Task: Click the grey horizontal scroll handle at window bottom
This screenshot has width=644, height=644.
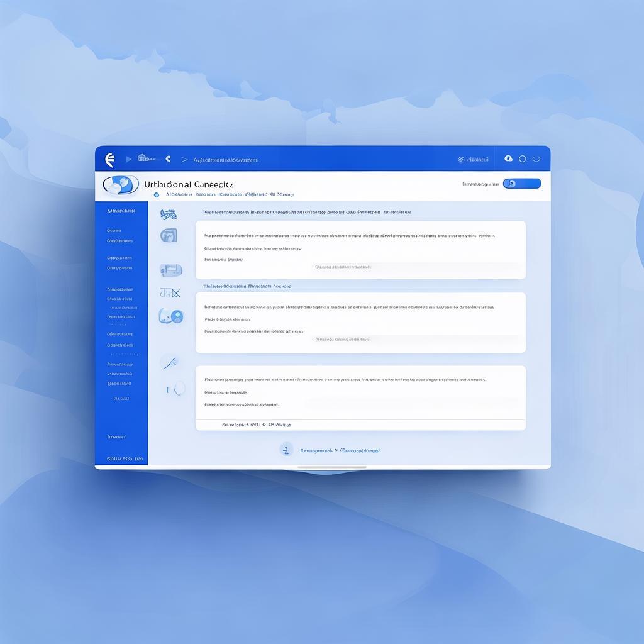Action: 332,467
